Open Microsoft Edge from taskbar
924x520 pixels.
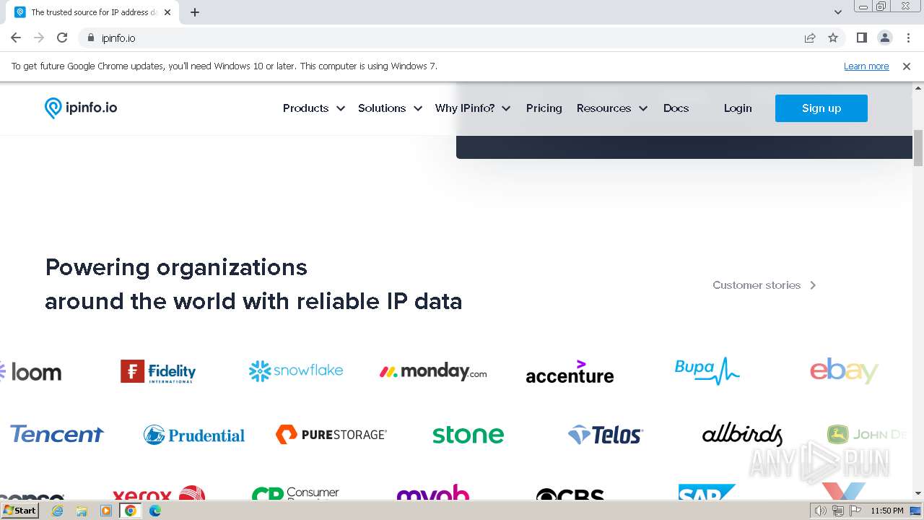154,511
